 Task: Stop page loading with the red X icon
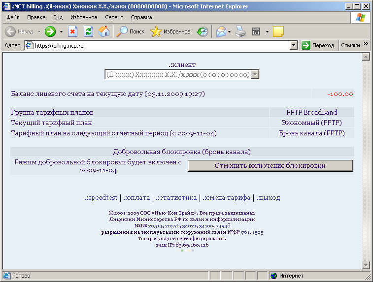coord(72,31)
